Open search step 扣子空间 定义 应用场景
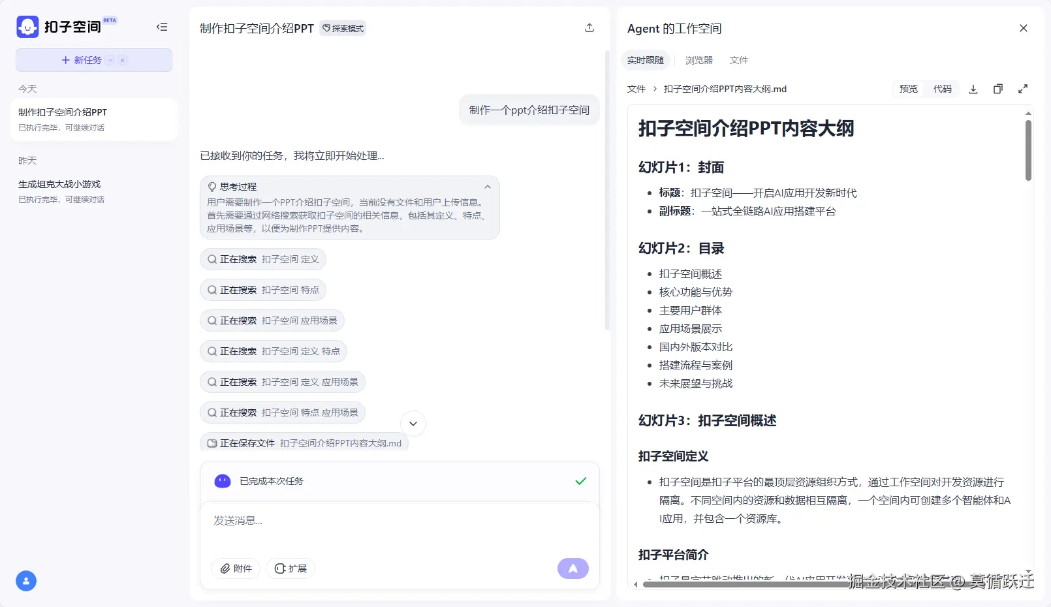The width and height of the screenshot is (1051, 607). click(x=283, y=382)
